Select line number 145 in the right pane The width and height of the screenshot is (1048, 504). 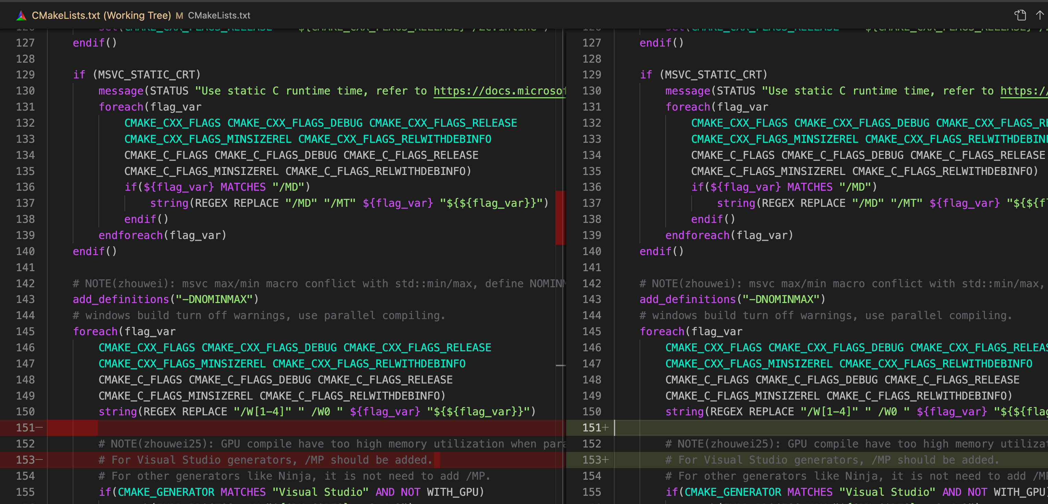click(592, 331)
